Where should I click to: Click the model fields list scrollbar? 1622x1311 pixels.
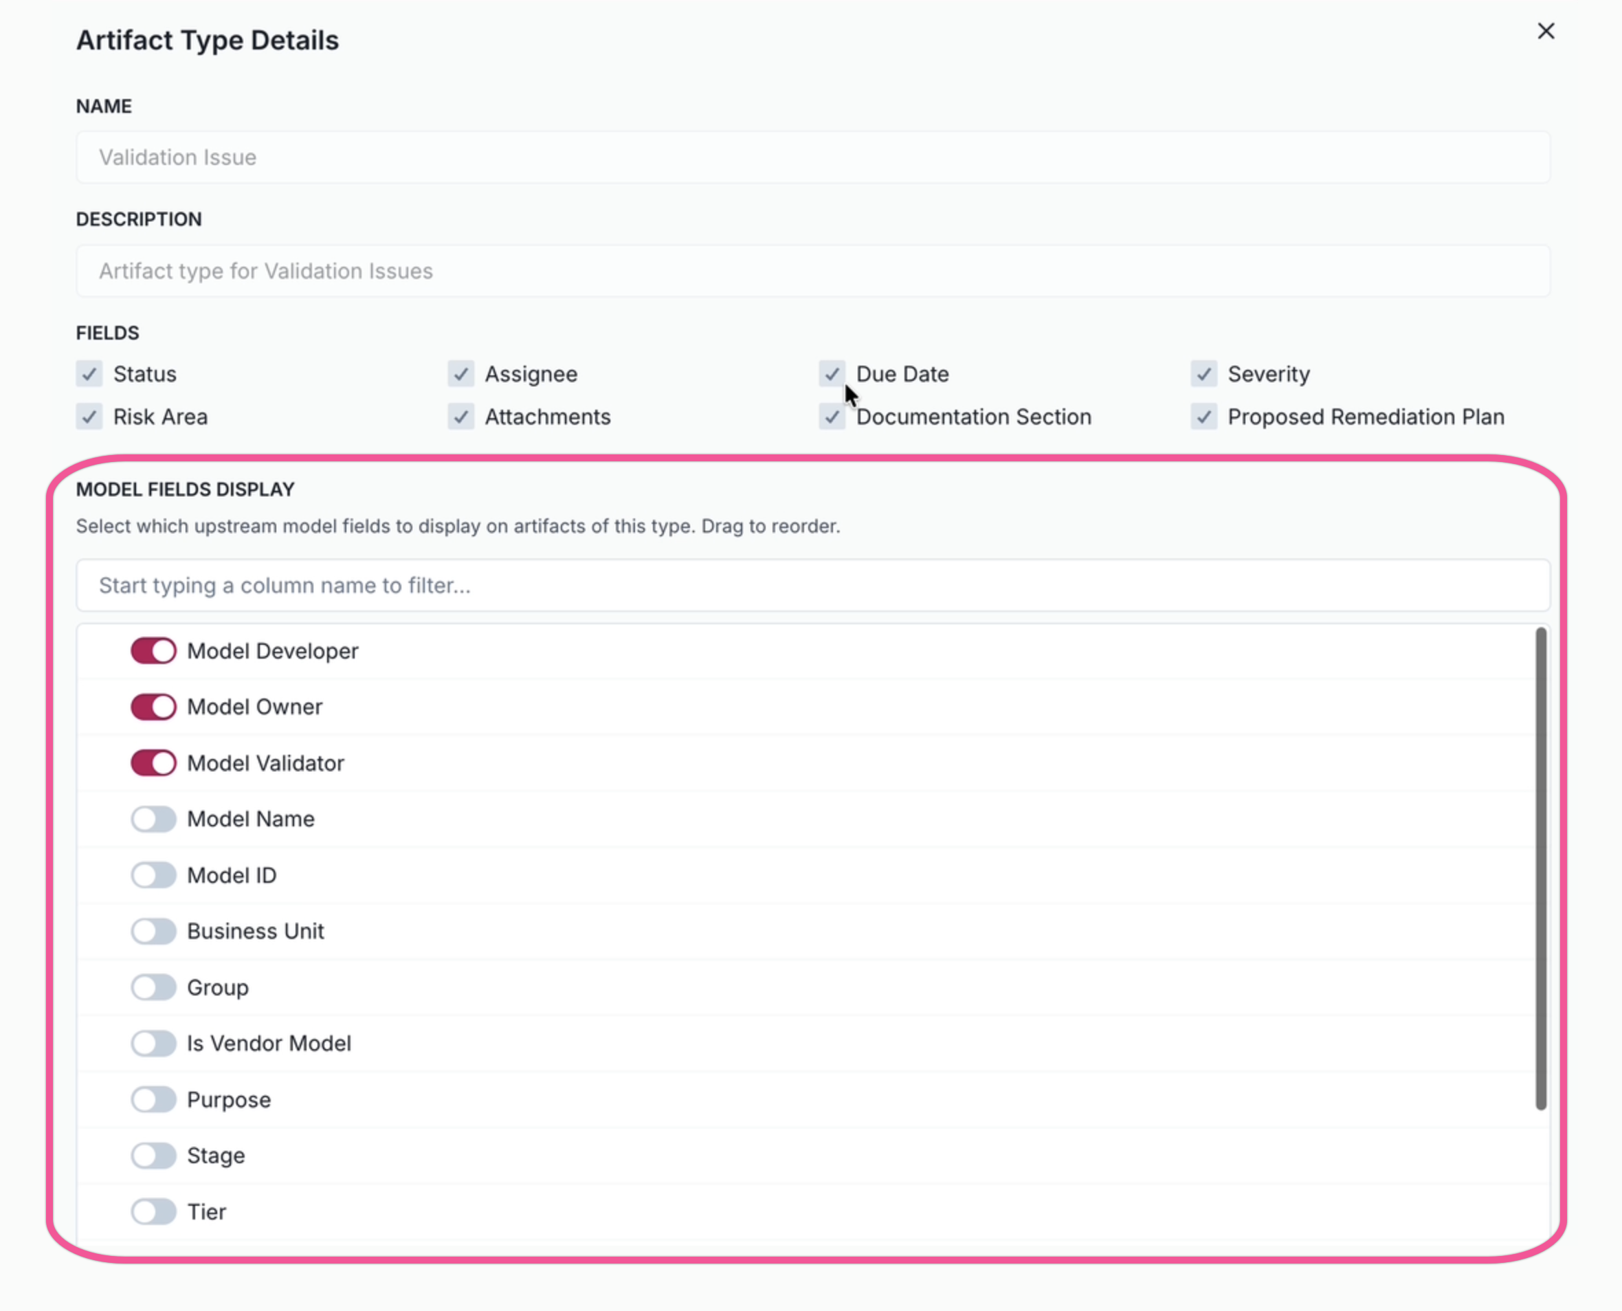[1541, 868]
